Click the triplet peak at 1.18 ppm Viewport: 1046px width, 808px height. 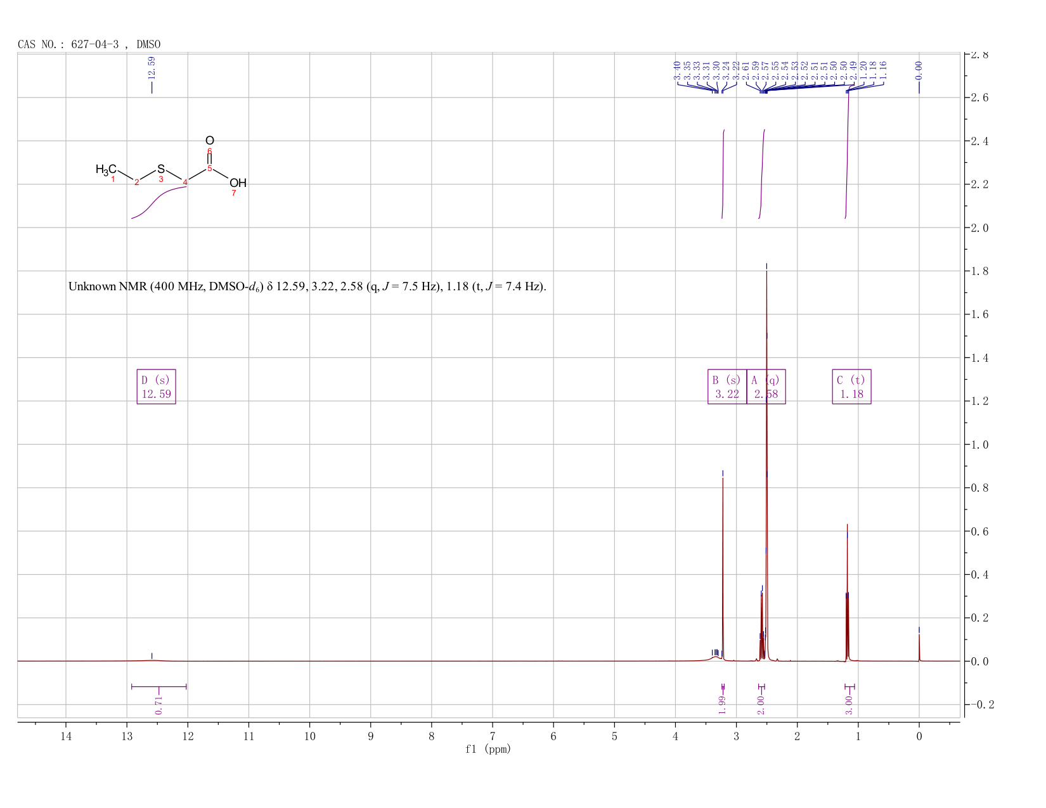[848, 593]
